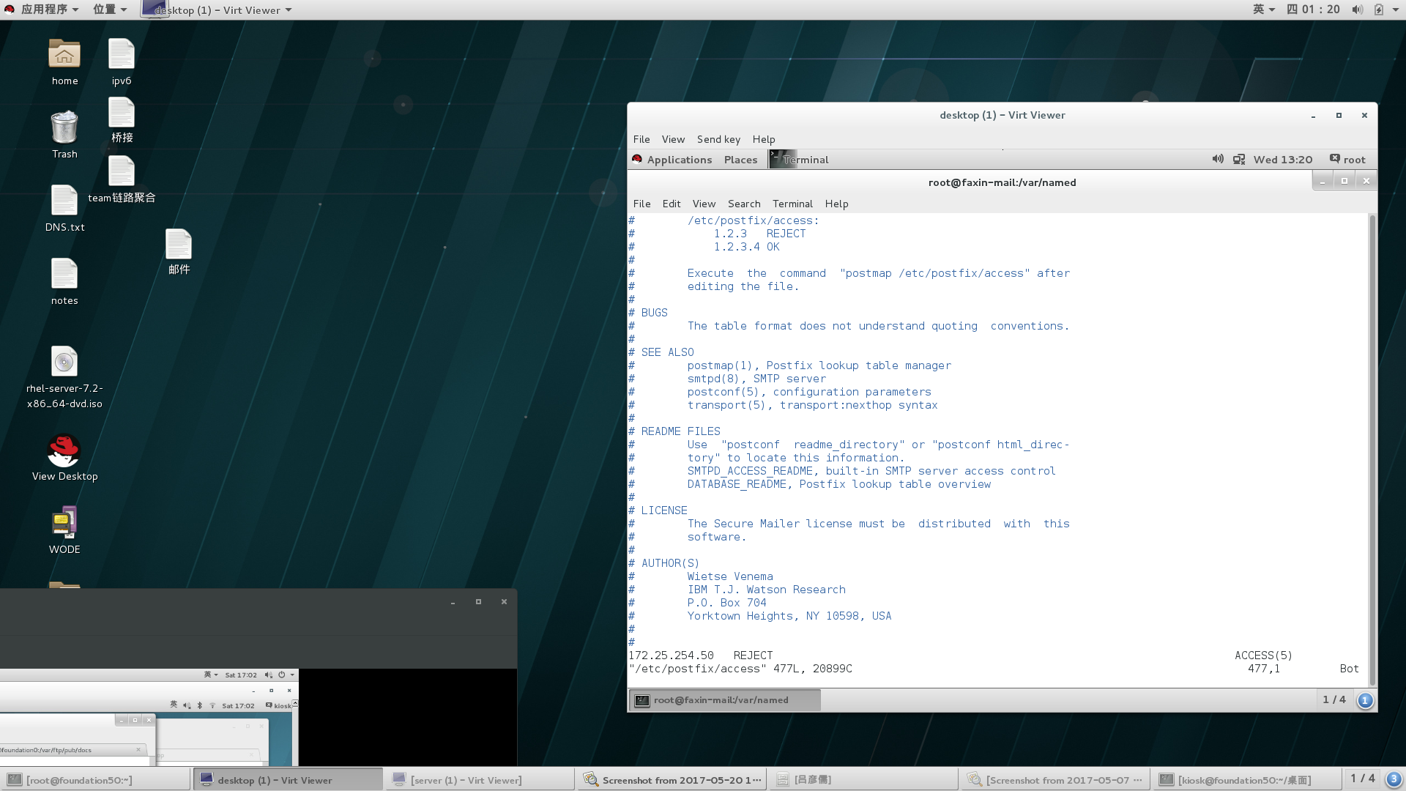This screenshot has width=1406, height=791.
Task: Click the guest workspace 1 / 4 label
Action: tap(1334, 700)
